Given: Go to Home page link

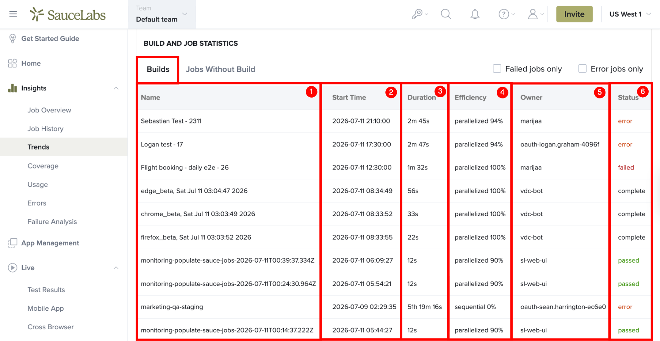Looking at the screenshot, I should [31, 63].
